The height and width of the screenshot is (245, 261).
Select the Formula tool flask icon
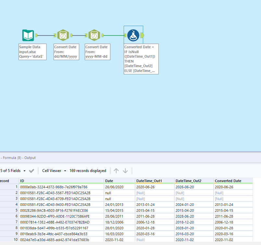133,35
